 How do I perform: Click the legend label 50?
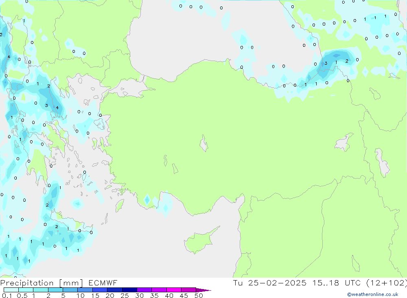(199, 296)
